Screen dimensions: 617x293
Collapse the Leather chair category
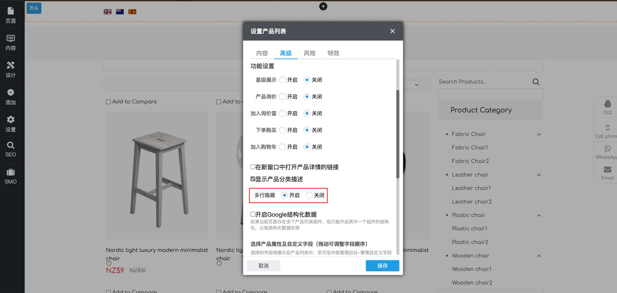pos(539,175)
